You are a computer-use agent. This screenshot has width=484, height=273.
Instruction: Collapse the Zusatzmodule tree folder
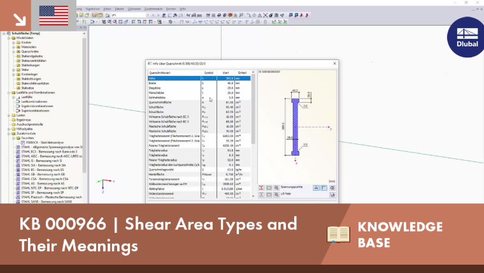9,133
